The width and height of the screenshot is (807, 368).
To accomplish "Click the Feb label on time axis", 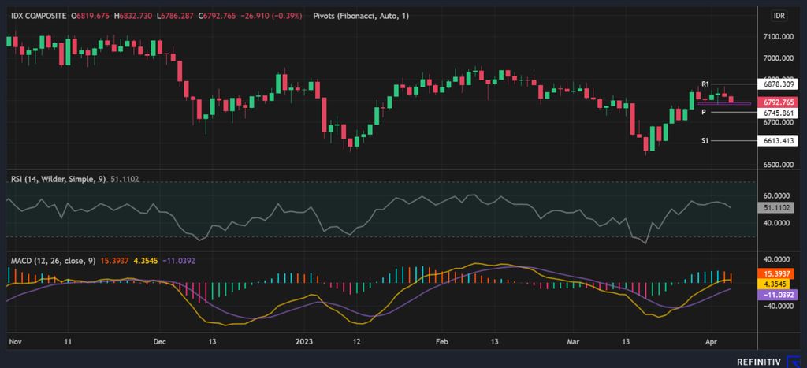I will (442, 342).
